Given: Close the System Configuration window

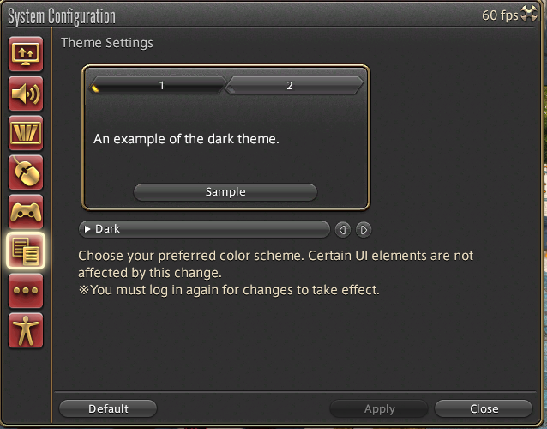Looking at the screenshot, I should pyautogui.click(x=484, y=408).
